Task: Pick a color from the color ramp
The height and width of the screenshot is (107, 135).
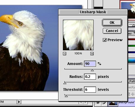Action: point(132,61)
